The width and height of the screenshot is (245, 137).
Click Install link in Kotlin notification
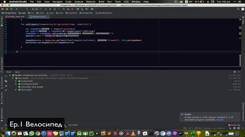pyautogui.click(x=220, y=120)
